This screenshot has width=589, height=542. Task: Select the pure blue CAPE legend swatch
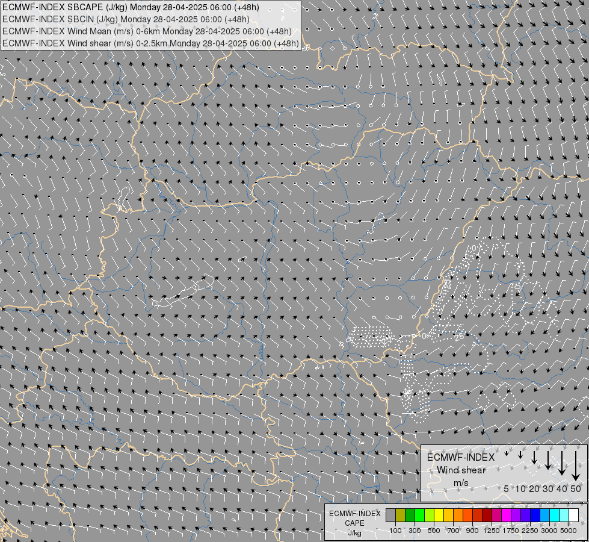[535, 516]
